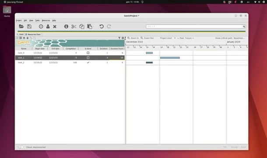The image size is (267, 158).
Task: Undo the last action
Action: [x=102, y=26]
